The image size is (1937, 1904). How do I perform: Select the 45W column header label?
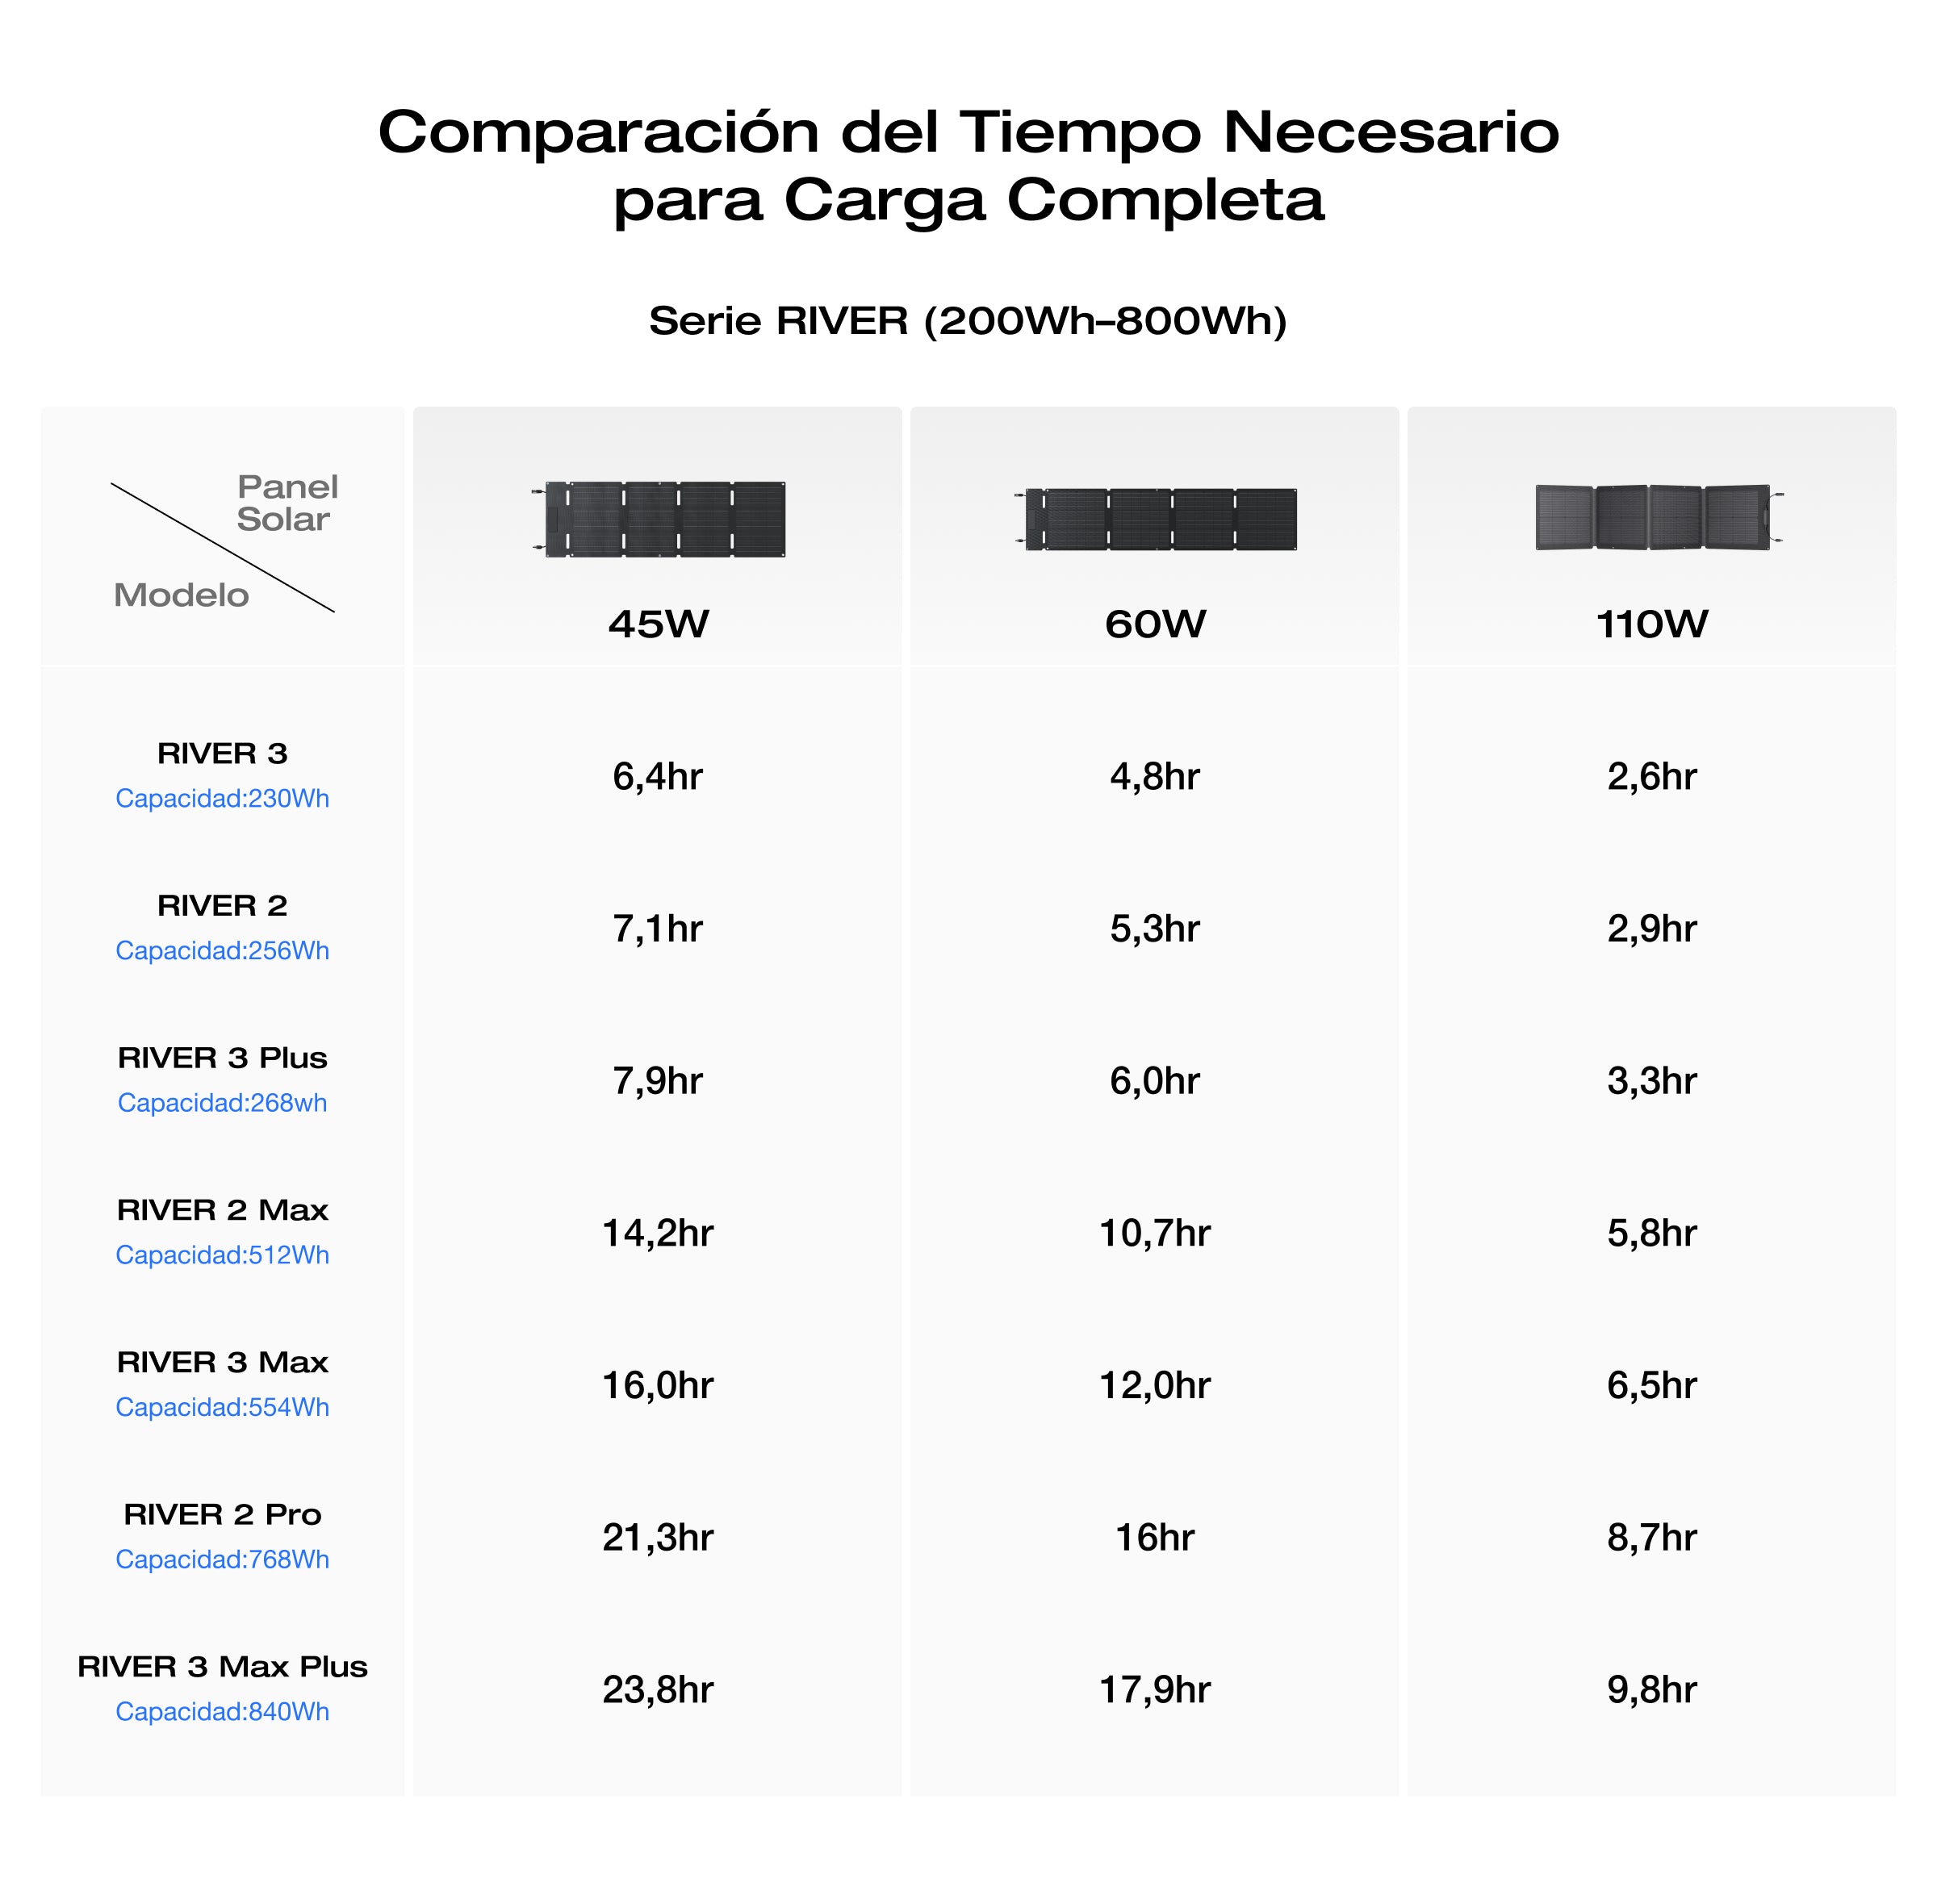tap(659, 624)
